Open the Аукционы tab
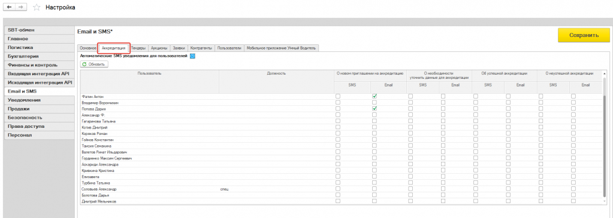613x218 pixels. [x=159, y=48]
